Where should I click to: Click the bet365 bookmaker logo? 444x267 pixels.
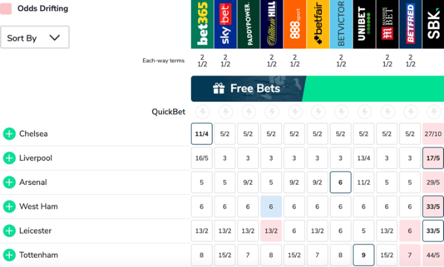pos(202,24)
